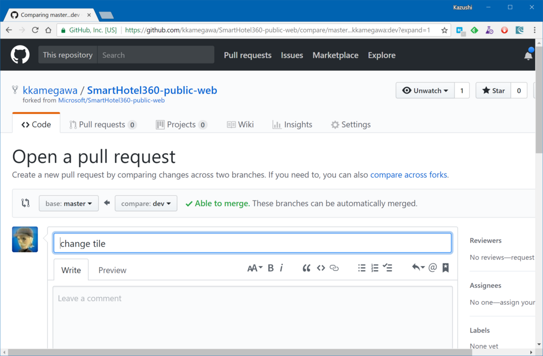543x356 pixels.
Task: Click the Leave a comment text area
Action: 252,318
